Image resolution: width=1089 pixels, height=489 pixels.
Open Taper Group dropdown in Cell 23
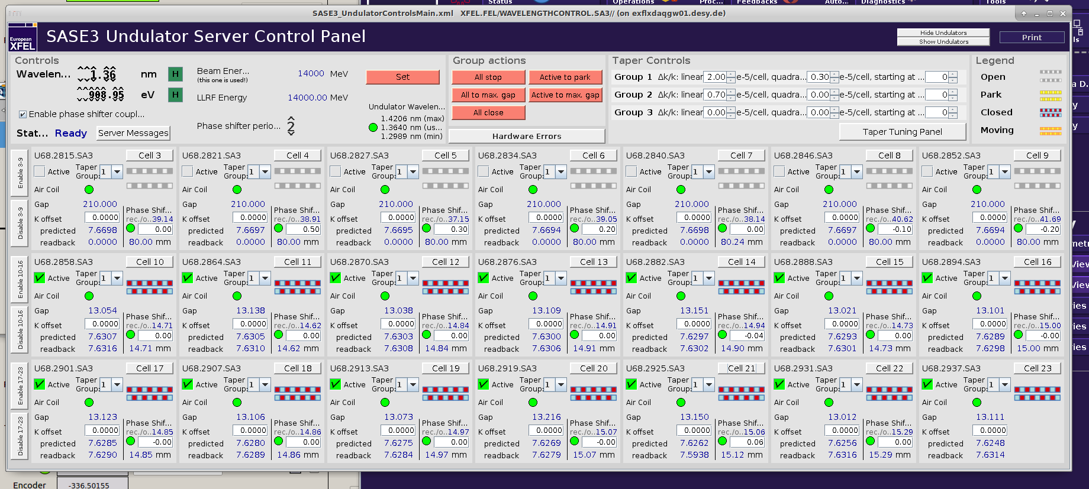[x=1005, y=385]
